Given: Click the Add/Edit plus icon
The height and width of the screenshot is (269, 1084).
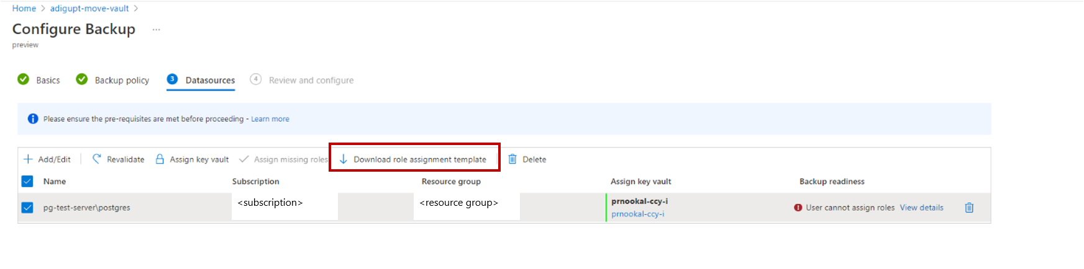Looking at the screenshot, I should tap(28, 159).
